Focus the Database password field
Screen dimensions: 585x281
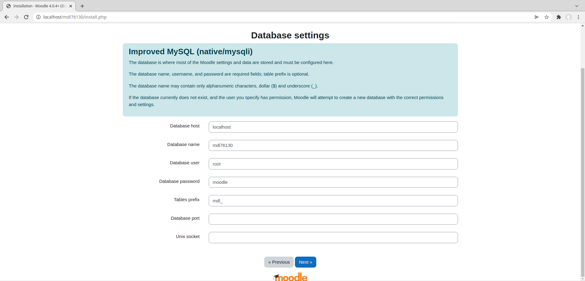pyautogui.click(x=333, y=182)
